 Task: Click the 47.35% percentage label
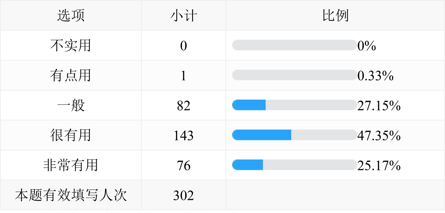coord(379,136)
